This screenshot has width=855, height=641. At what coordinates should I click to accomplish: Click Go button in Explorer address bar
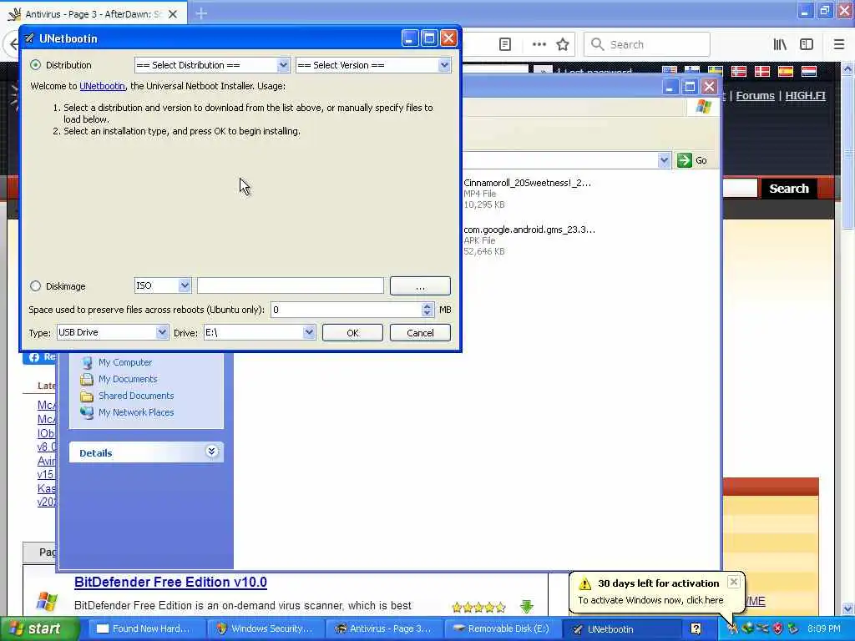click(x=692, y=160)
